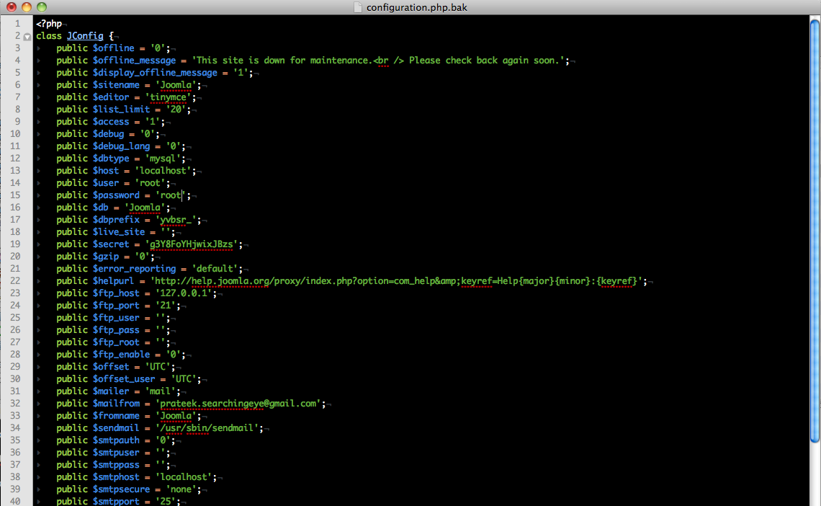Click the $smtpport variable

[x=116, y=501]
